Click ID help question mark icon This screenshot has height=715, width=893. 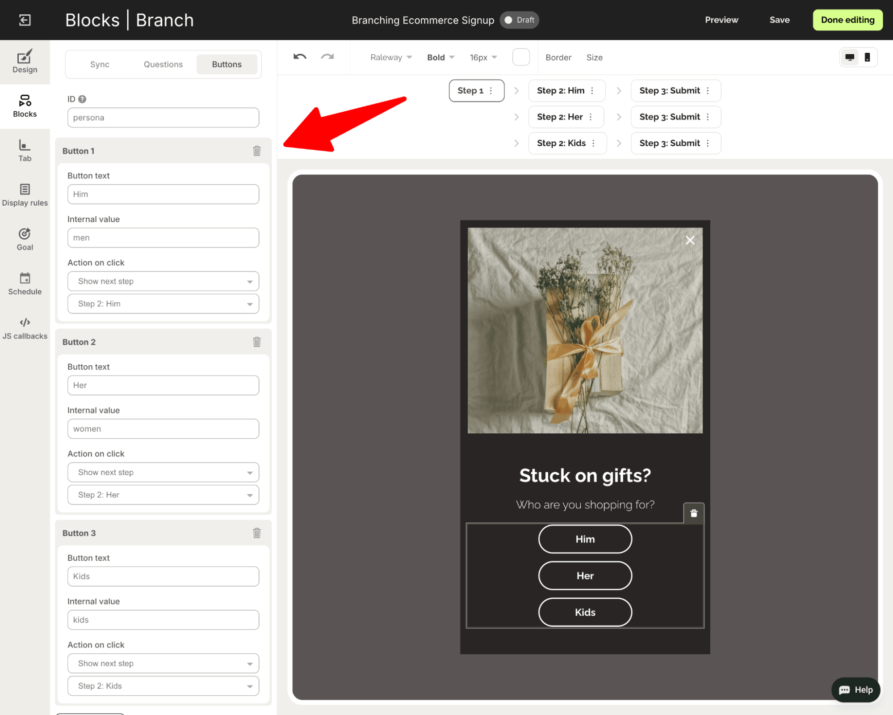[82, 99]
